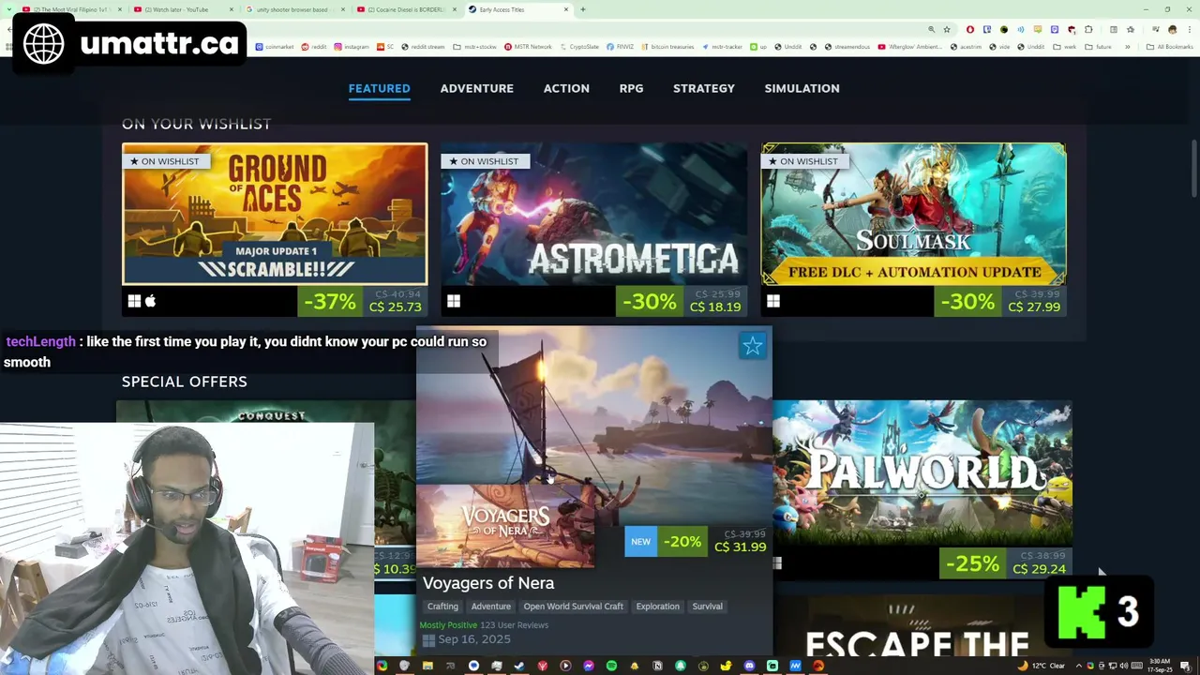Click the Survival tag
This screenshot has height=675, width=1200.
point(707,607)
